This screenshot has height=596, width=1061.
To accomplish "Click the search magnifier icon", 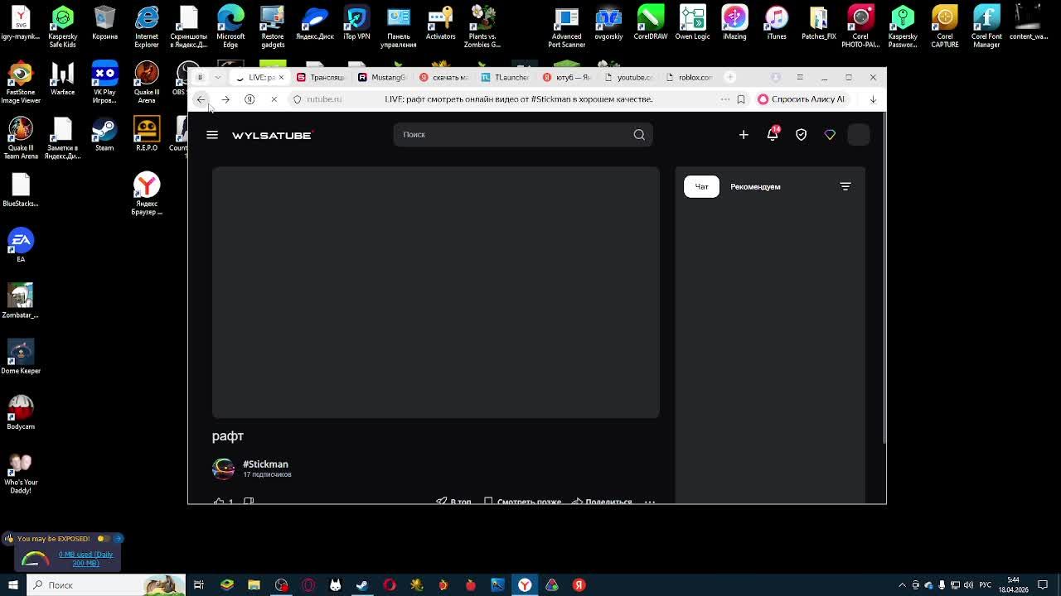I will coord(639,135).
